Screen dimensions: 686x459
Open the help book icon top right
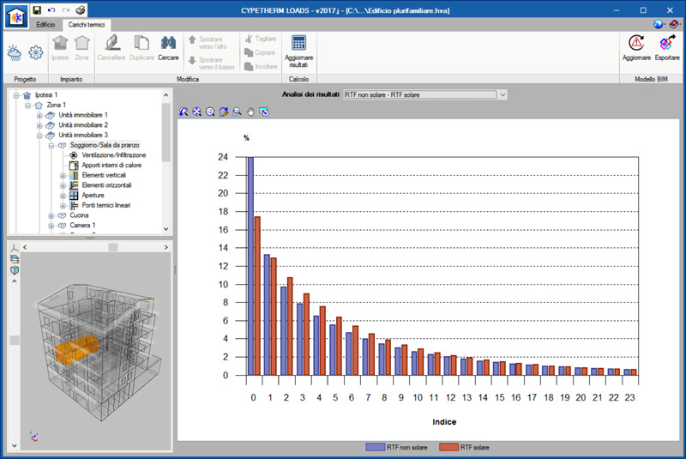(675, 25)
